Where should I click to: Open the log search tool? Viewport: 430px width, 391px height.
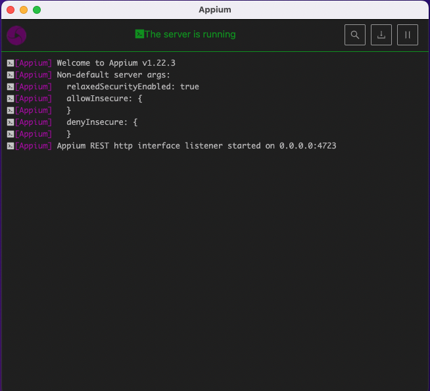(x=355, y=35)
